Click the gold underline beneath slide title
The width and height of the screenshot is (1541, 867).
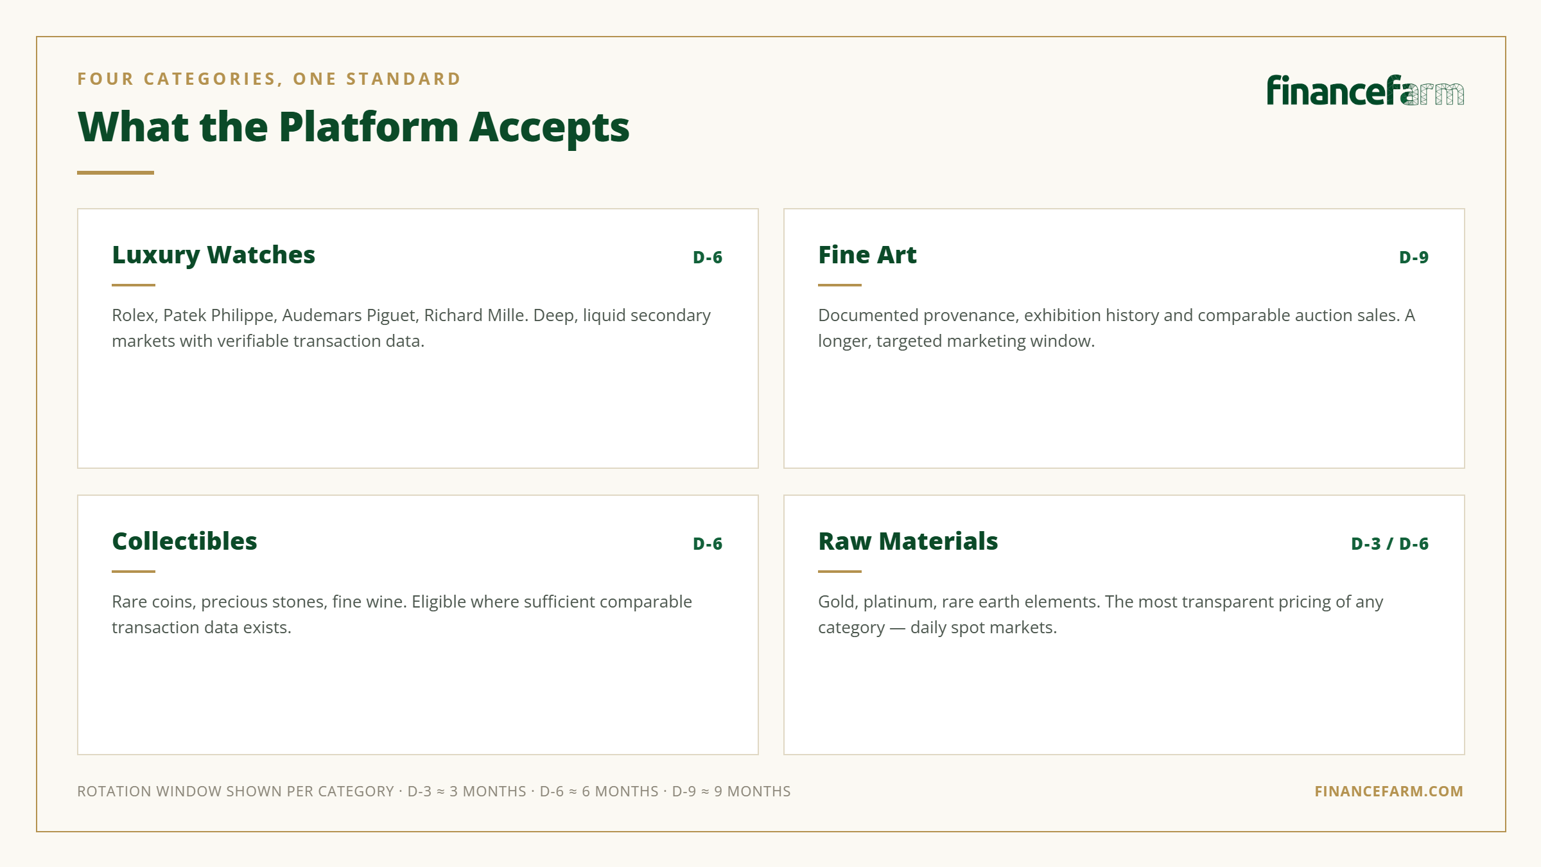click(x=116, y=173)
